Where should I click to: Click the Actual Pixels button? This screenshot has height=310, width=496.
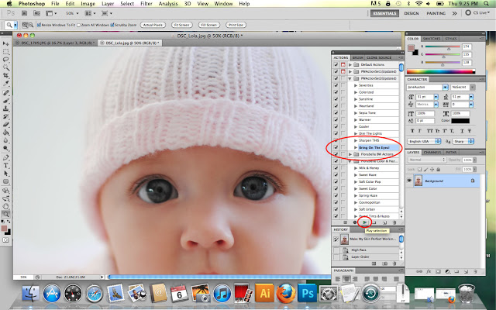153,25
